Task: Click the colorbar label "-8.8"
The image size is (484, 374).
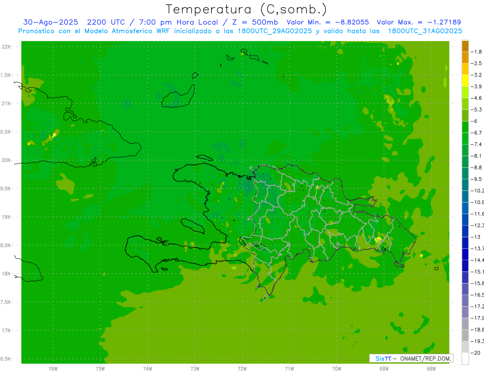Action: tap(476, 167)
